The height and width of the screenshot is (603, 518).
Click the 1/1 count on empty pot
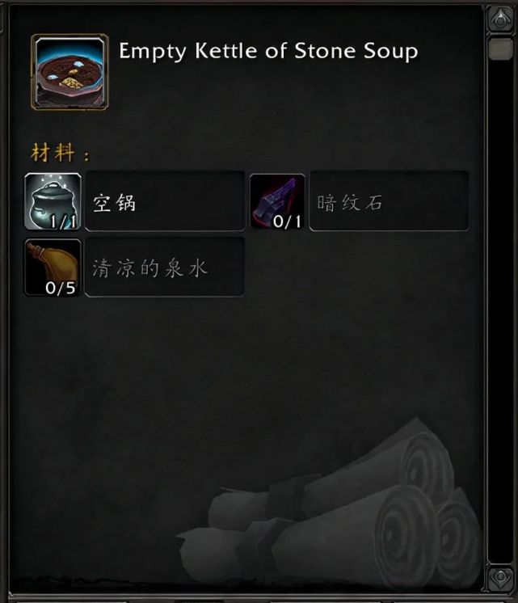pyautogui.click(x=64, y=221)
